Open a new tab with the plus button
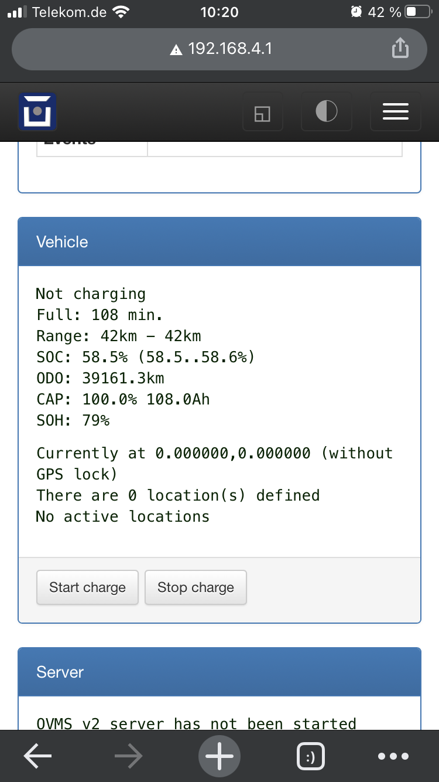This screenshot has width=439, height=782. click(220, 756)
